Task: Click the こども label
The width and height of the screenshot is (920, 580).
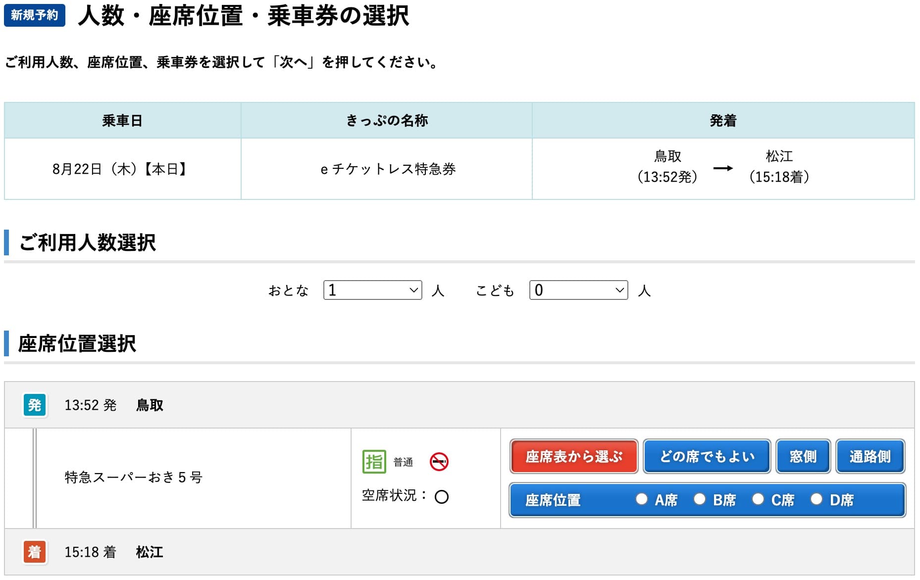Action: point(495,290)
